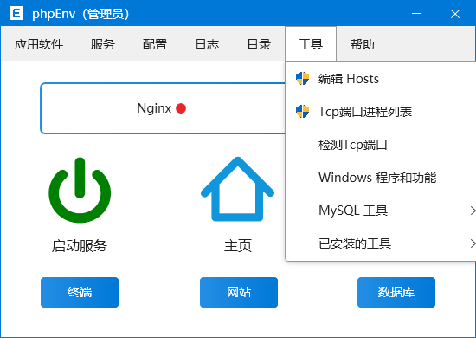476x338 pixels.
Task: Select 检测Tcp端口 menu entry
Action: (x=381, y=145)
